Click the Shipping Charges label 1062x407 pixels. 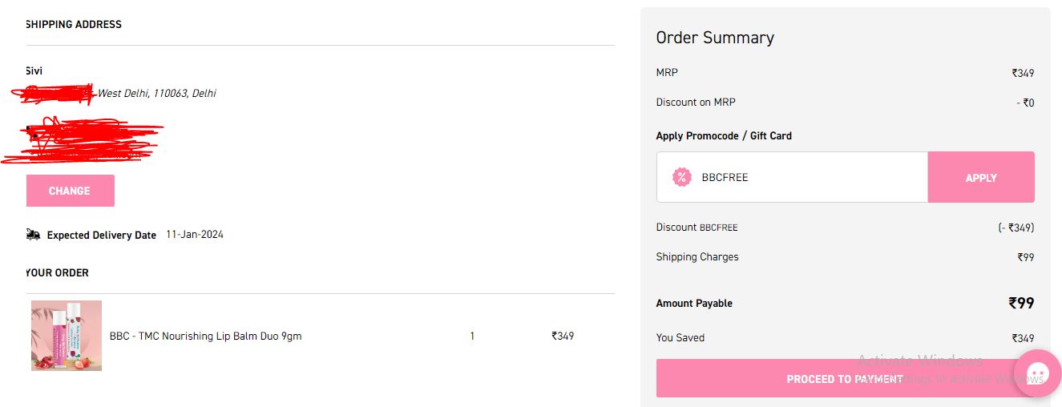point(697,257)
